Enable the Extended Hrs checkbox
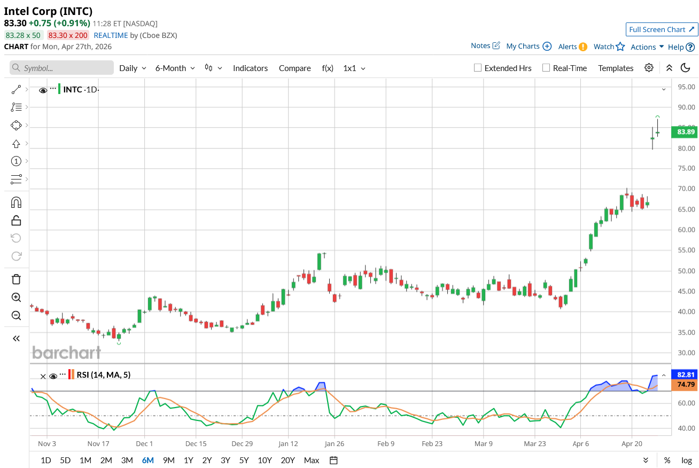The height and width of the screenshot is (468, 699). (478, 68)
